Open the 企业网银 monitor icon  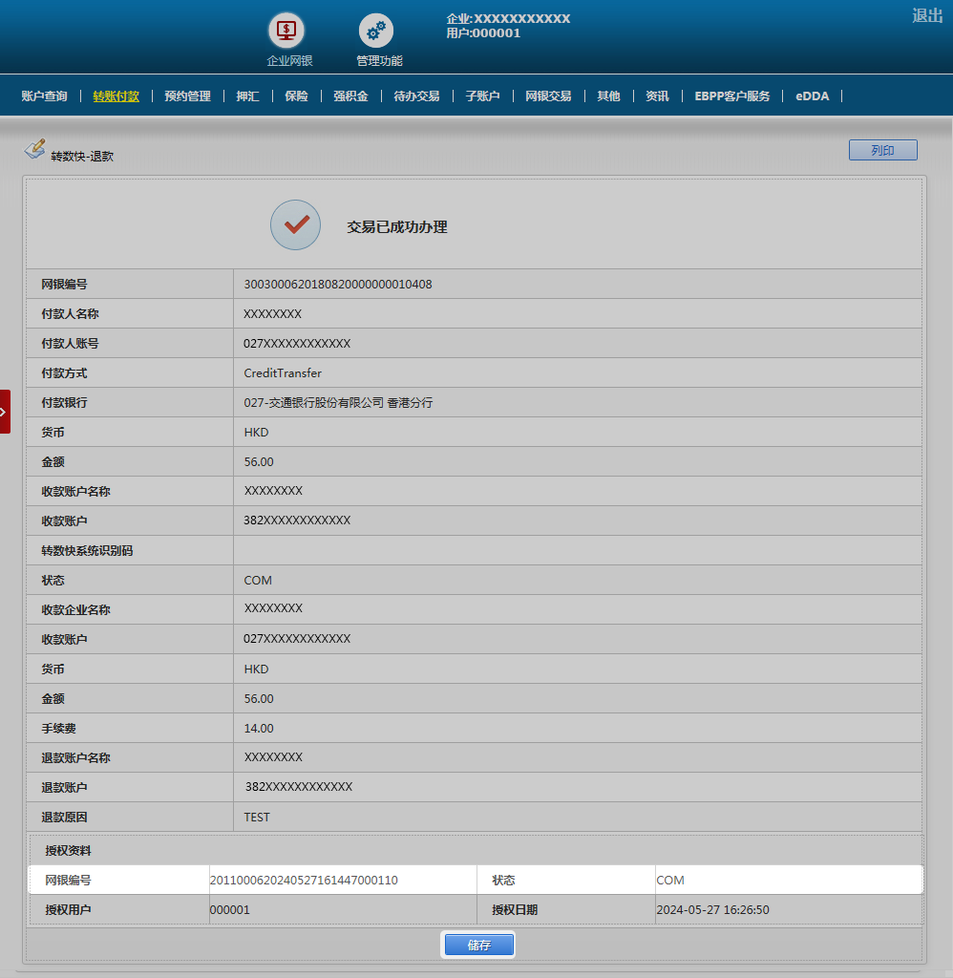[x=286, y=31]
